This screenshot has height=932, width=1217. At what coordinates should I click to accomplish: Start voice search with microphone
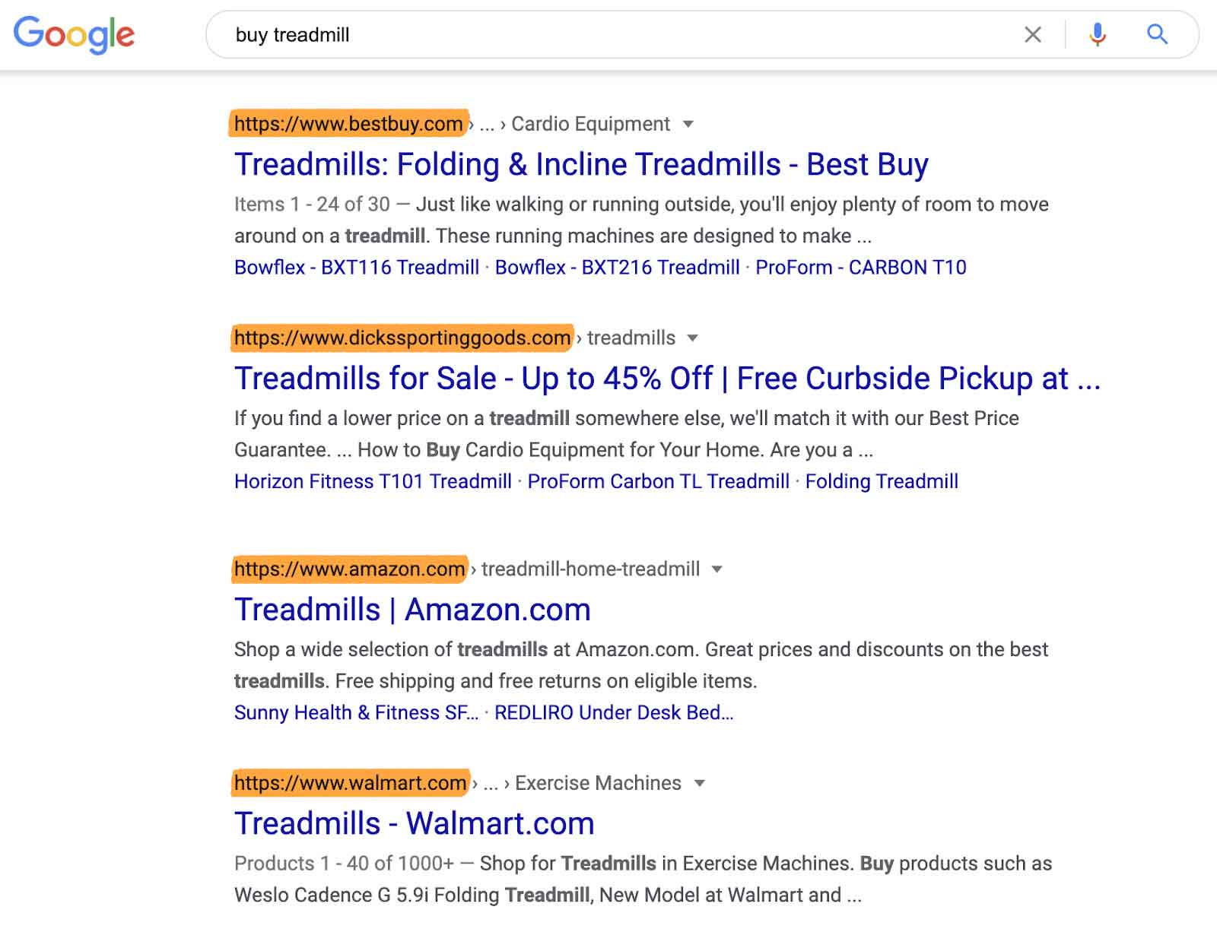tap(1097, 35)
